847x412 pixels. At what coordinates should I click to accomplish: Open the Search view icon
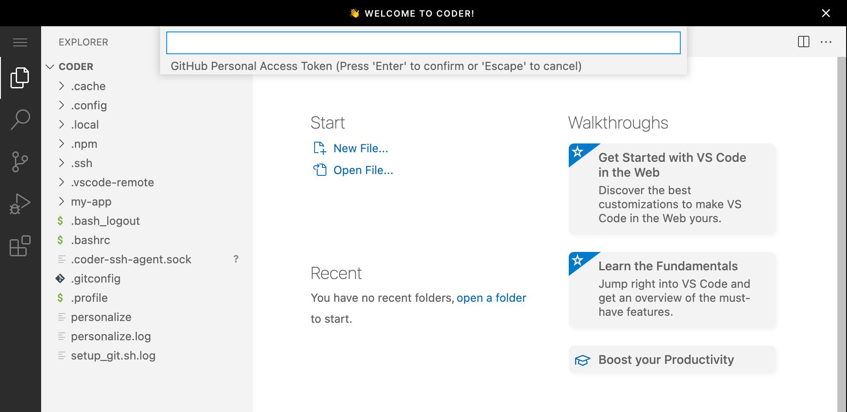[20, 119]
